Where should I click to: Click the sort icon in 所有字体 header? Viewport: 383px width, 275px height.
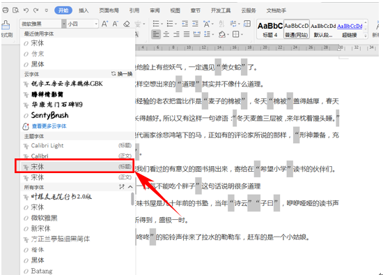pyautogui.click(x=122, y=187)
